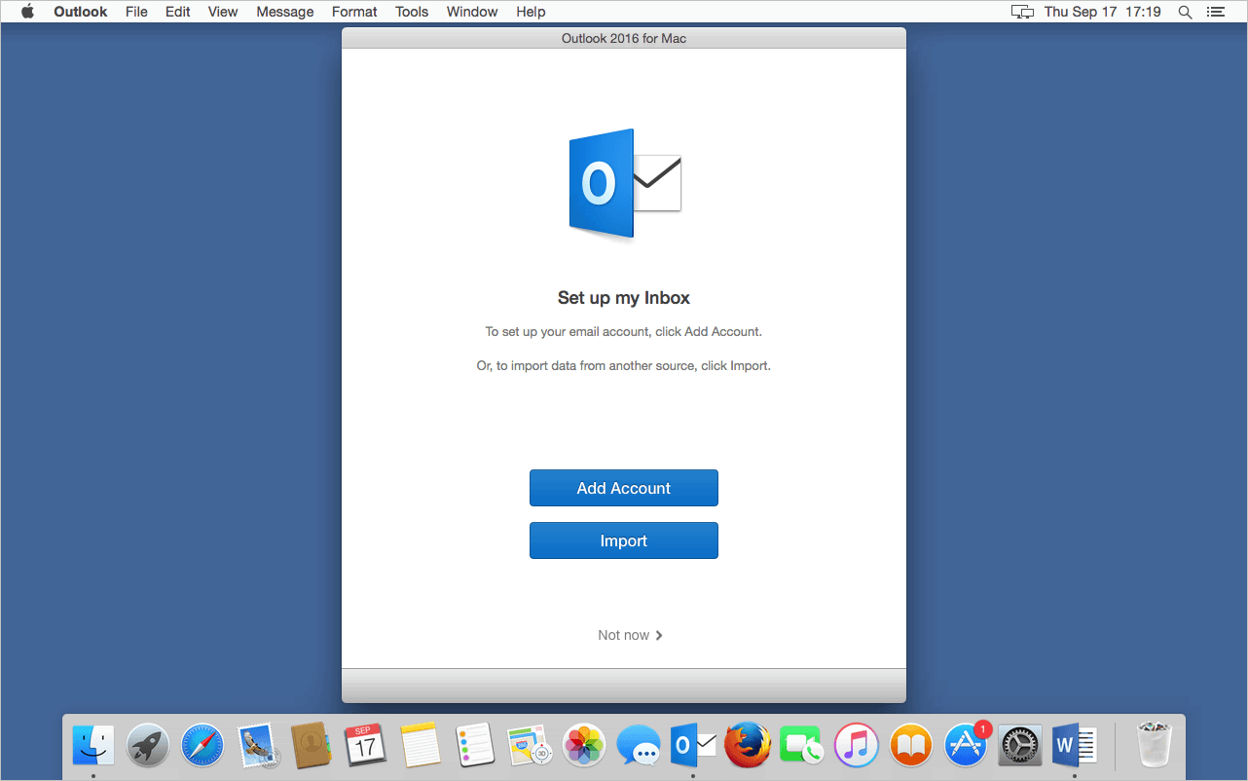Open iTunes from the Dock
Viewport: 1248px width, 781px height.
click(857, 746)
